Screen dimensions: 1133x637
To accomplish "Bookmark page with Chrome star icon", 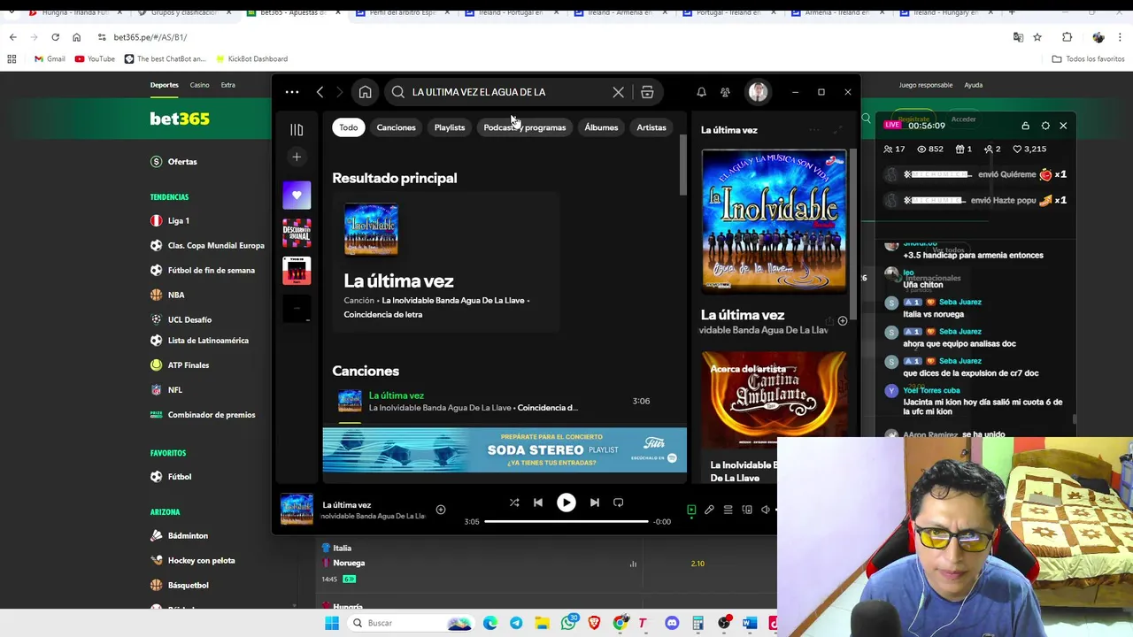I will point(1037,37).
